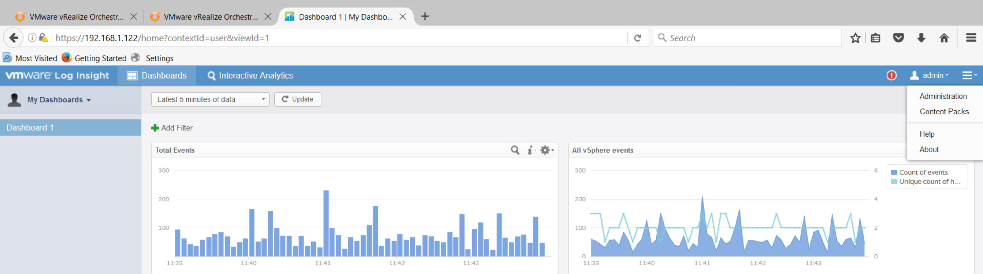Image resolution: width=983 pixels, height=274 pixels.
Task: Click the insecure connection lock warning icon
Action: click(x=43, y=37)
